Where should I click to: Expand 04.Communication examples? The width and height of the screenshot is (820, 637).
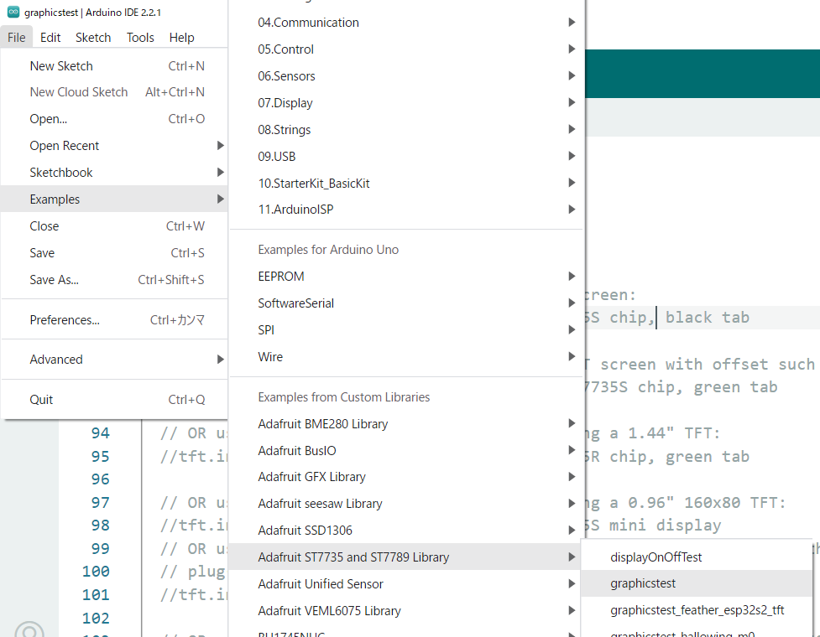point(406,23)
